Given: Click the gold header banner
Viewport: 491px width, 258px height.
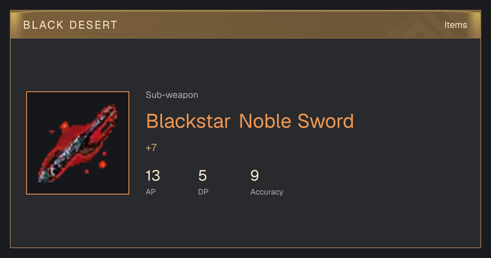Looking at the screenshot, I should point(245,25).
